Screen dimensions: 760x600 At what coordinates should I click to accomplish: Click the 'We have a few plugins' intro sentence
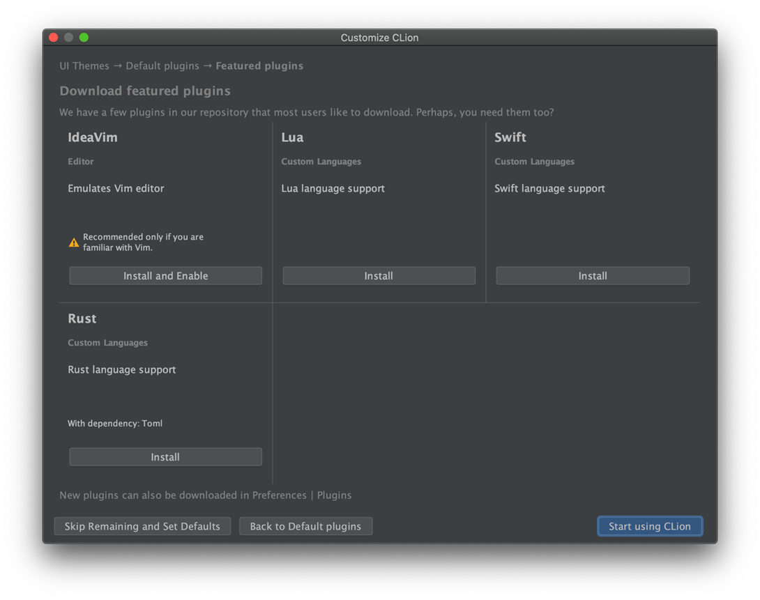306,112
